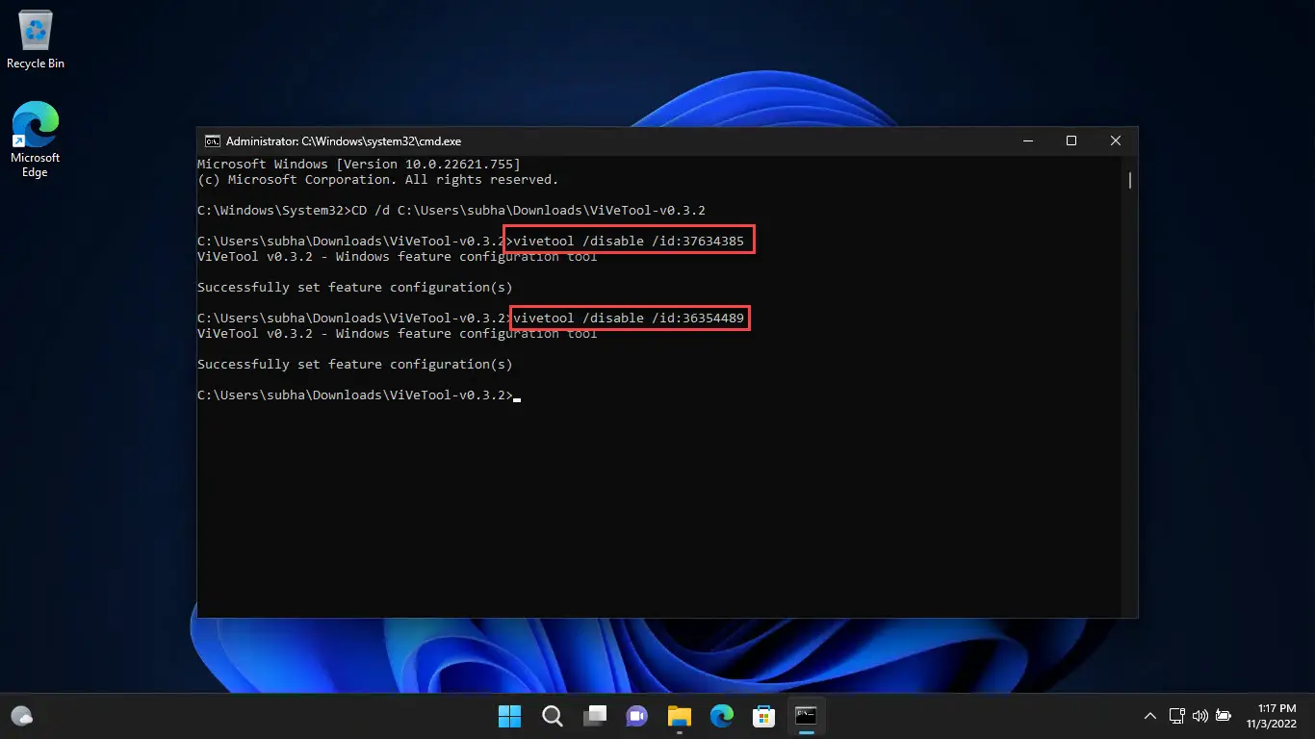Click the last prompt line with cursor
The image size is (1315, 739).
point(359,395)
